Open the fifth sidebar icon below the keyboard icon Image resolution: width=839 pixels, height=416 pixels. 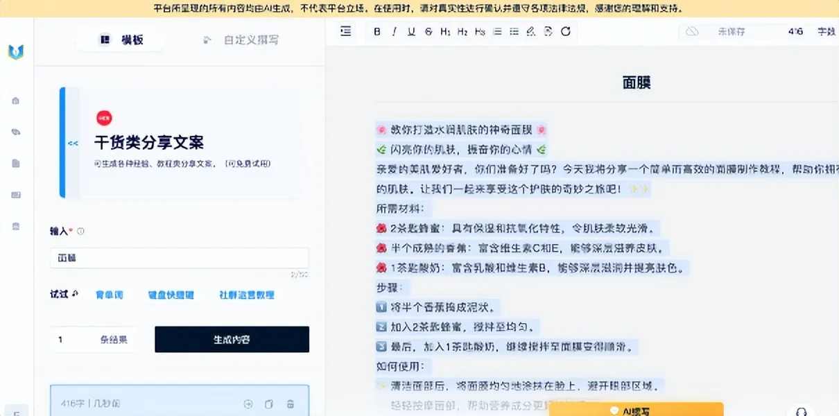click(x=16, y=227)
